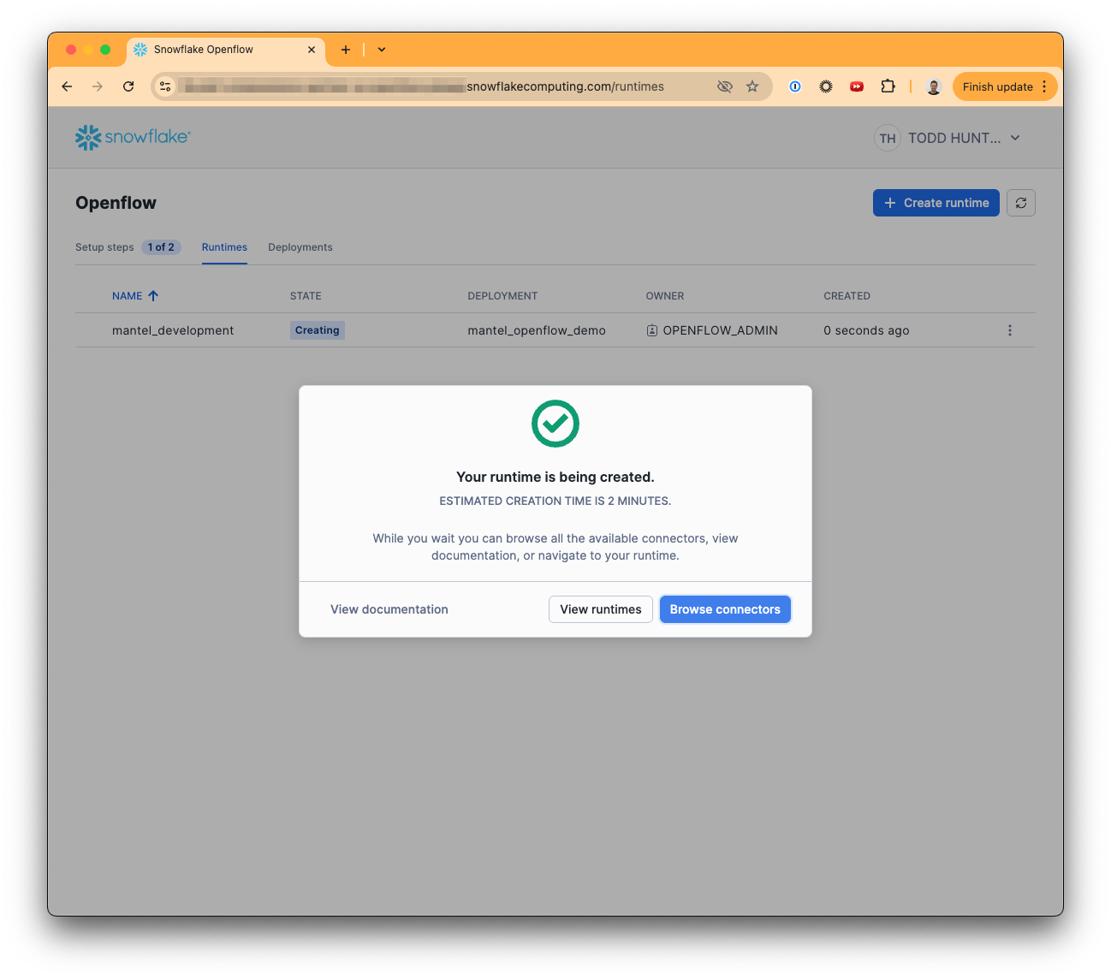Screen dimensions: 1111x979
Task: Click the '0 seconds ago' created cell
Action: point(866,330)
